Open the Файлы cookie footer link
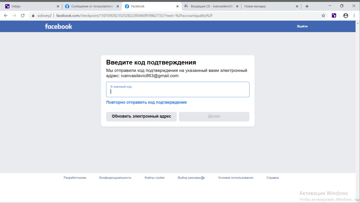 tap(154, 178)
